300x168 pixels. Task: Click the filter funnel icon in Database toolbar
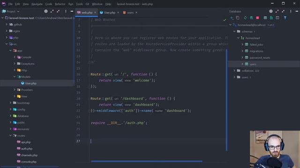285,18
